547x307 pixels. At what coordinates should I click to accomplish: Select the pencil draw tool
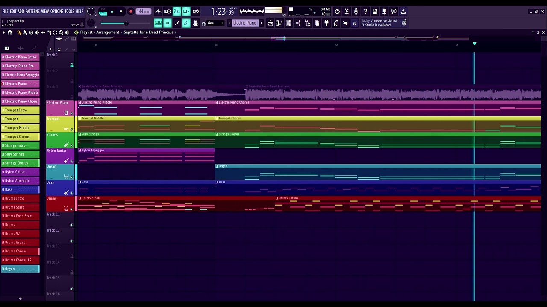coord(19,32)
